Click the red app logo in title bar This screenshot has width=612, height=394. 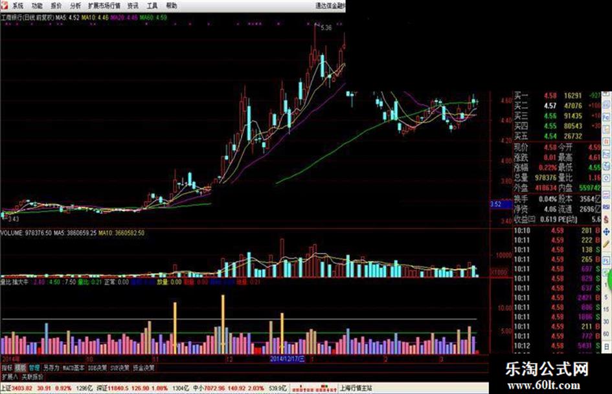click(5, 5)
